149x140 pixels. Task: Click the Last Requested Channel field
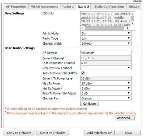click(x=106, y=63)
